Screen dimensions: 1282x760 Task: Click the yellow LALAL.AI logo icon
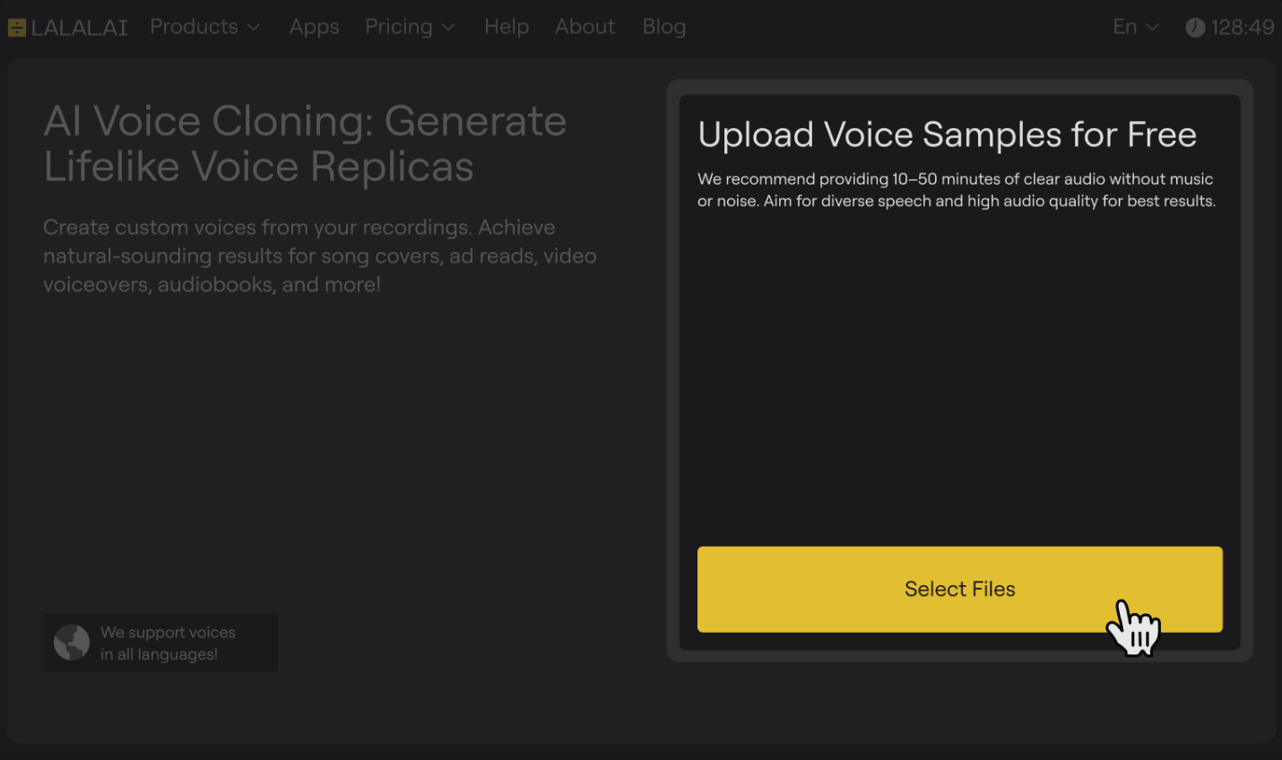(x=16, y=28)
